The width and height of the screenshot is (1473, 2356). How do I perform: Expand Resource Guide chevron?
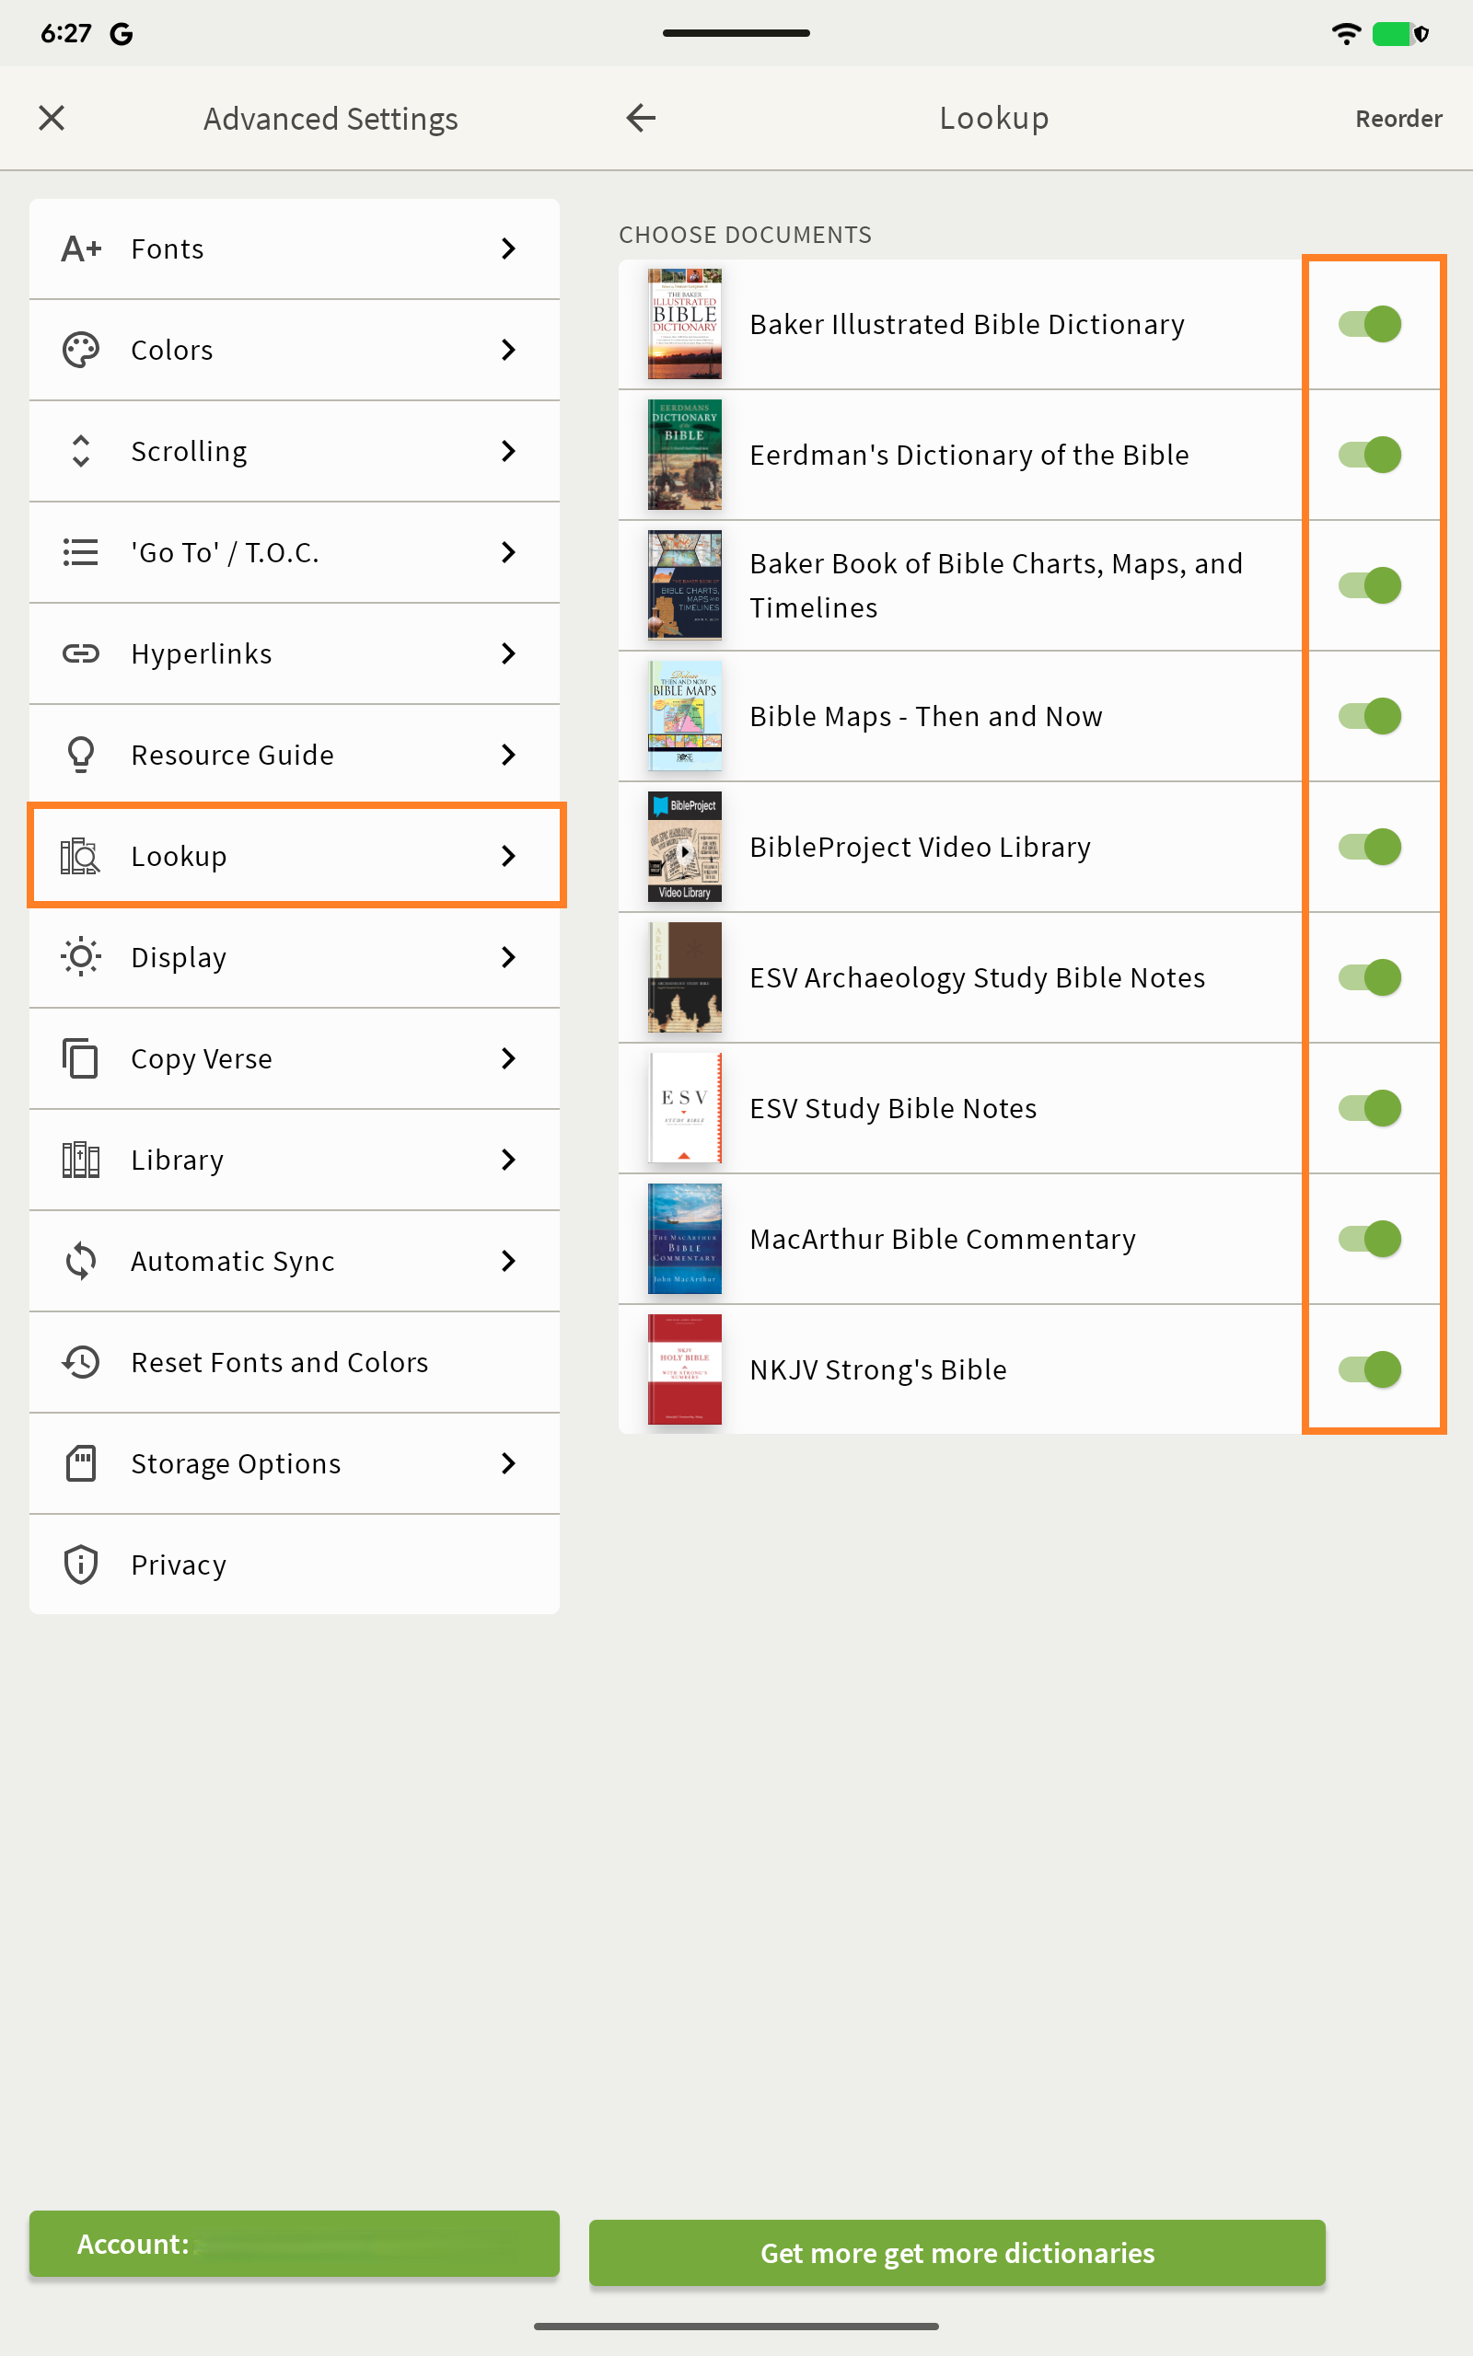508,756
